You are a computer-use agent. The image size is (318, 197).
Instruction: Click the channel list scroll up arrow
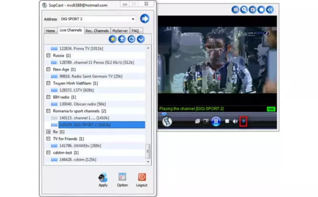(148, 48)
